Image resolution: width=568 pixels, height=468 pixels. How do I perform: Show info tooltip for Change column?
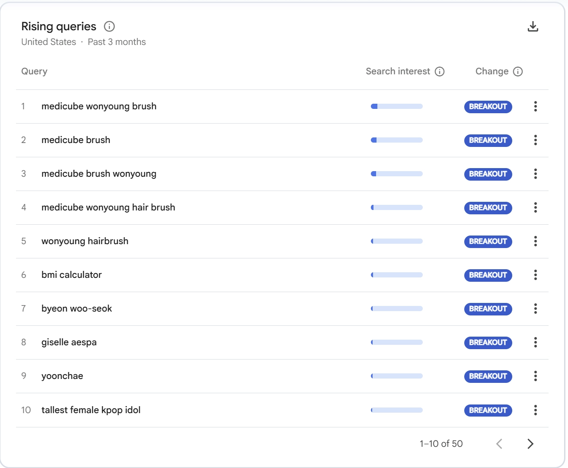(518, 72)
